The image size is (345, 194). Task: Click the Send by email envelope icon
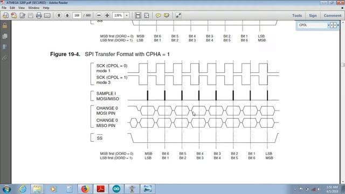tap(47, 16)
